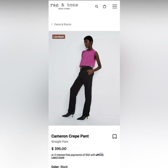Click the interest-free payments text
168x168 pixels.
[73, 155]
